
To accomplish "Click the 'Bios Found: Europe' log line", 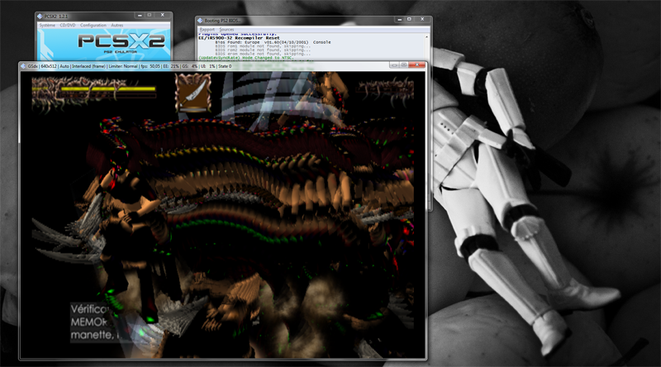I will pos(273,42).
